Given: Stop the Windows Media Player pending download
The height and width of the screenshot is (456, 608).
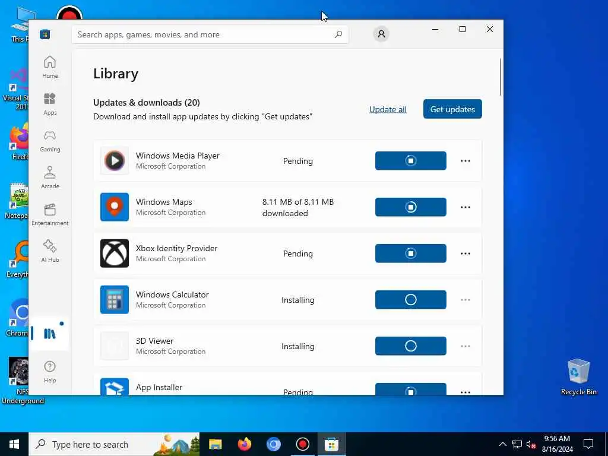Looking at the screenshot, I should pos(411,160).
